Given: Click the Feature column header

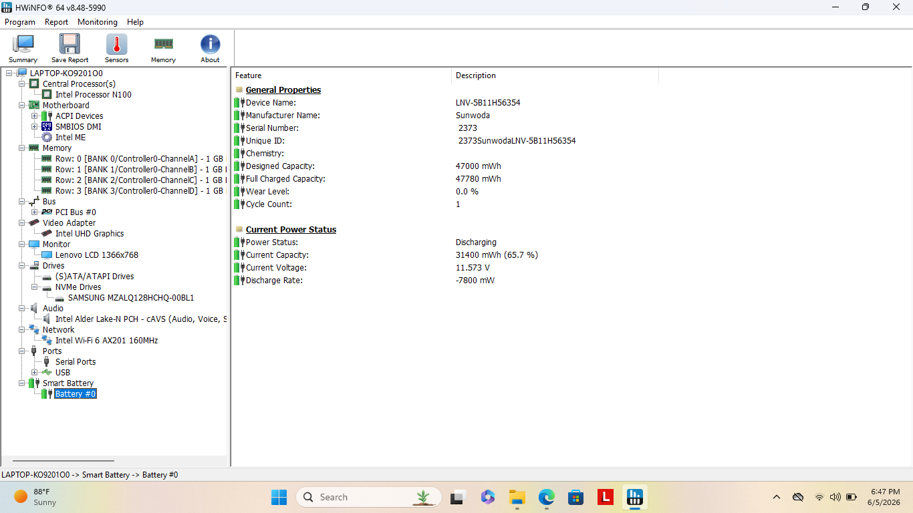Looking at the screenshot, I should pos(342,75).
